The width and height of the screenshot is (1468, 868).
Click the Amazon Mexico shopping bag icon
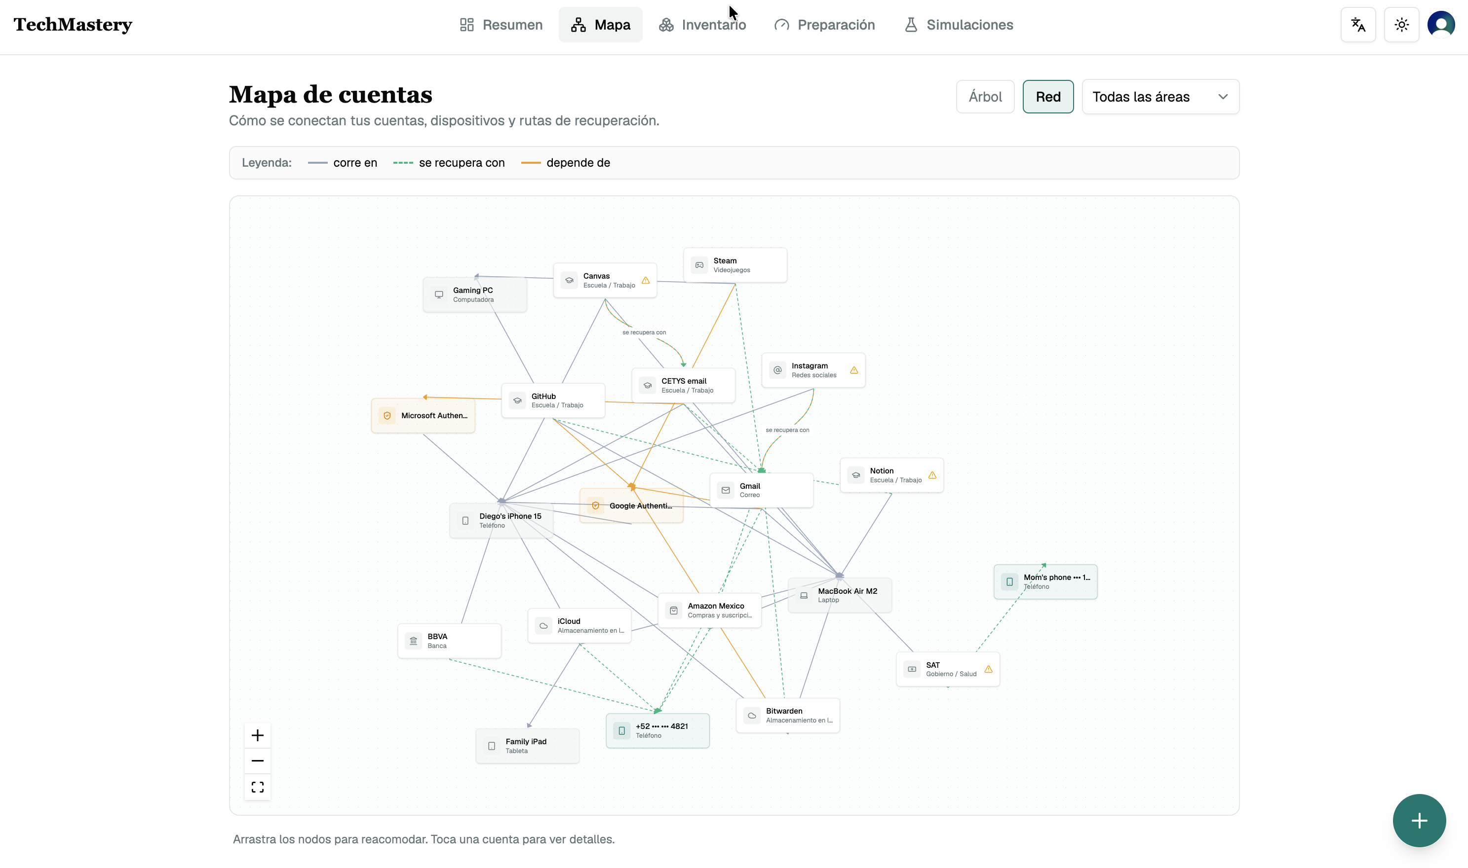(674, 611)
